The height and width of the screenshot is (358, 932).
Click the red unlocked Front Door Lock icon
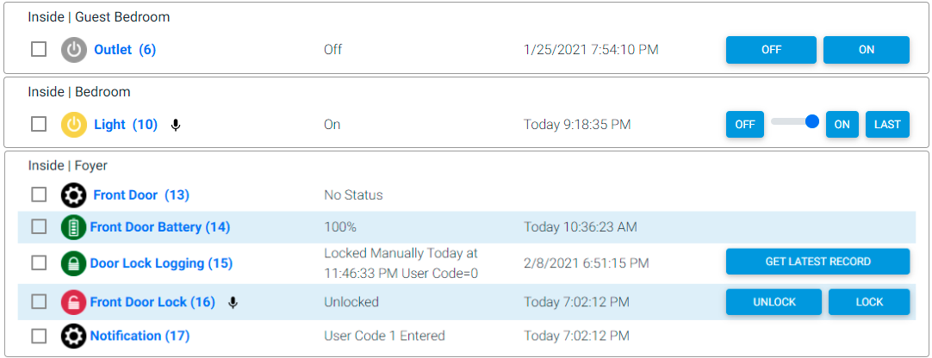[x=74, y=302]
